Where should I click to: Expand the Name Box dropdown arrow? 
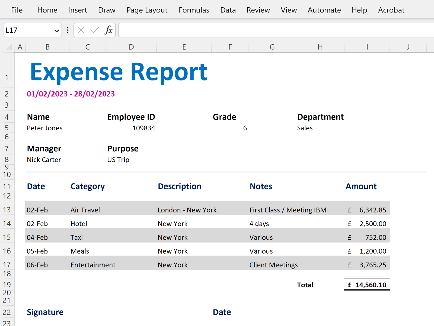(x=56, y=31)
